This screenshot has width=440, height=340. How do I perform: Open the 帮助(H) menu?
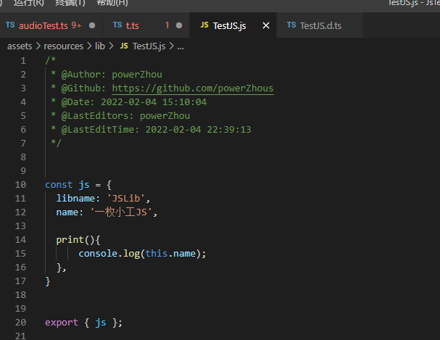point(112,3)
